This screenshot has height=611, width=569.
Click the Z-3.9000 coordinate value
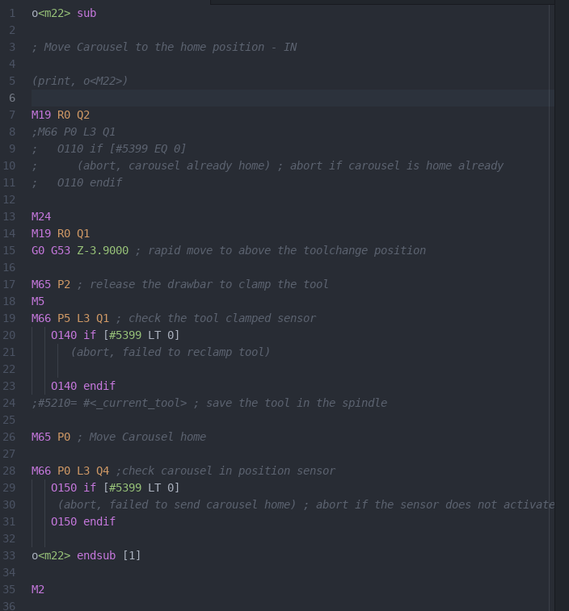click(x=103, y=250)
